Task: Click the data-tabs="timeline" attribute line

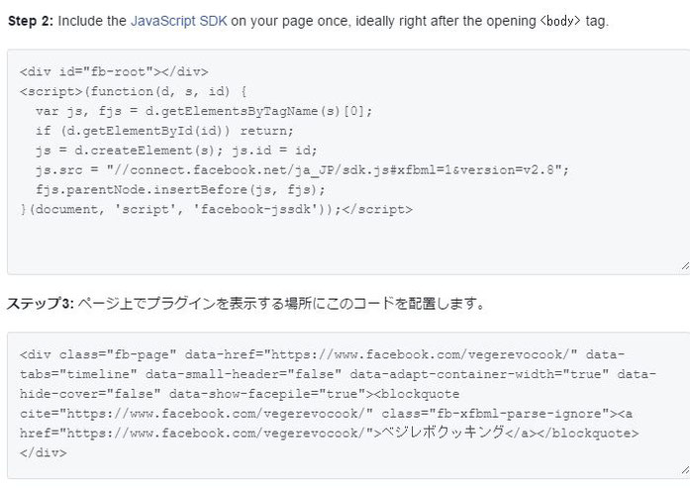Action: [338, 374]
